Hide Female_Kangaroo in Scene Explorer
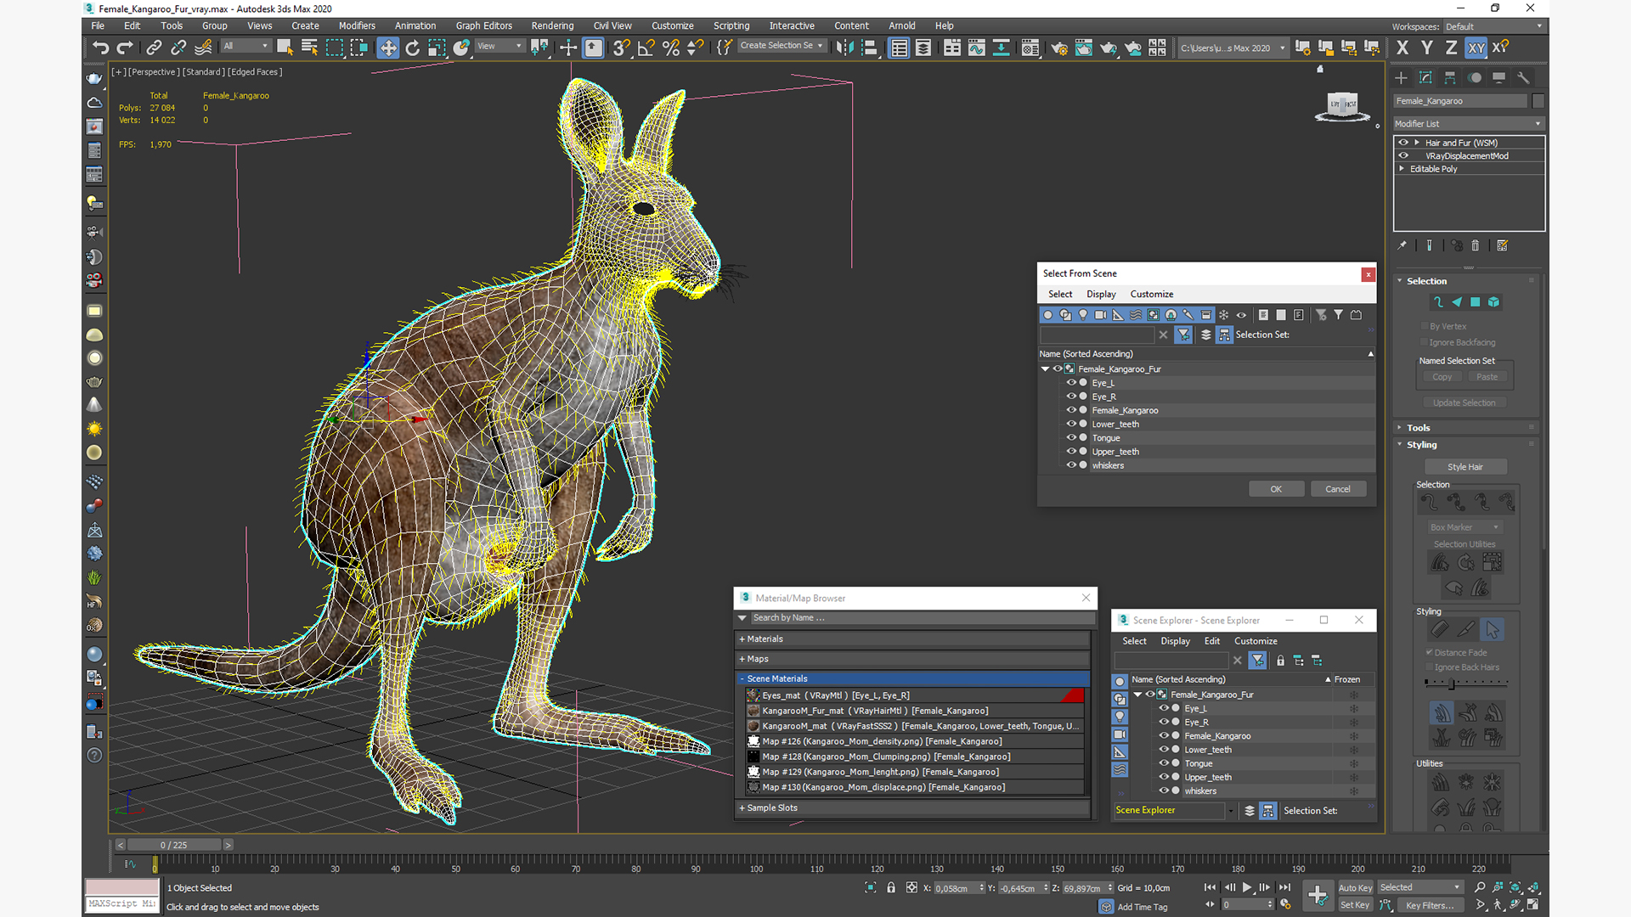Viewport: 1631px width, 917px height. 1164,736
